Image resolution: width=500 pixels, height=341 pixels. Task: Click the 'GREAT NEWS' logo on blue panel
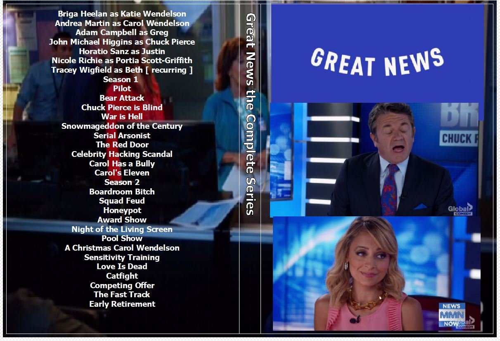377,62
